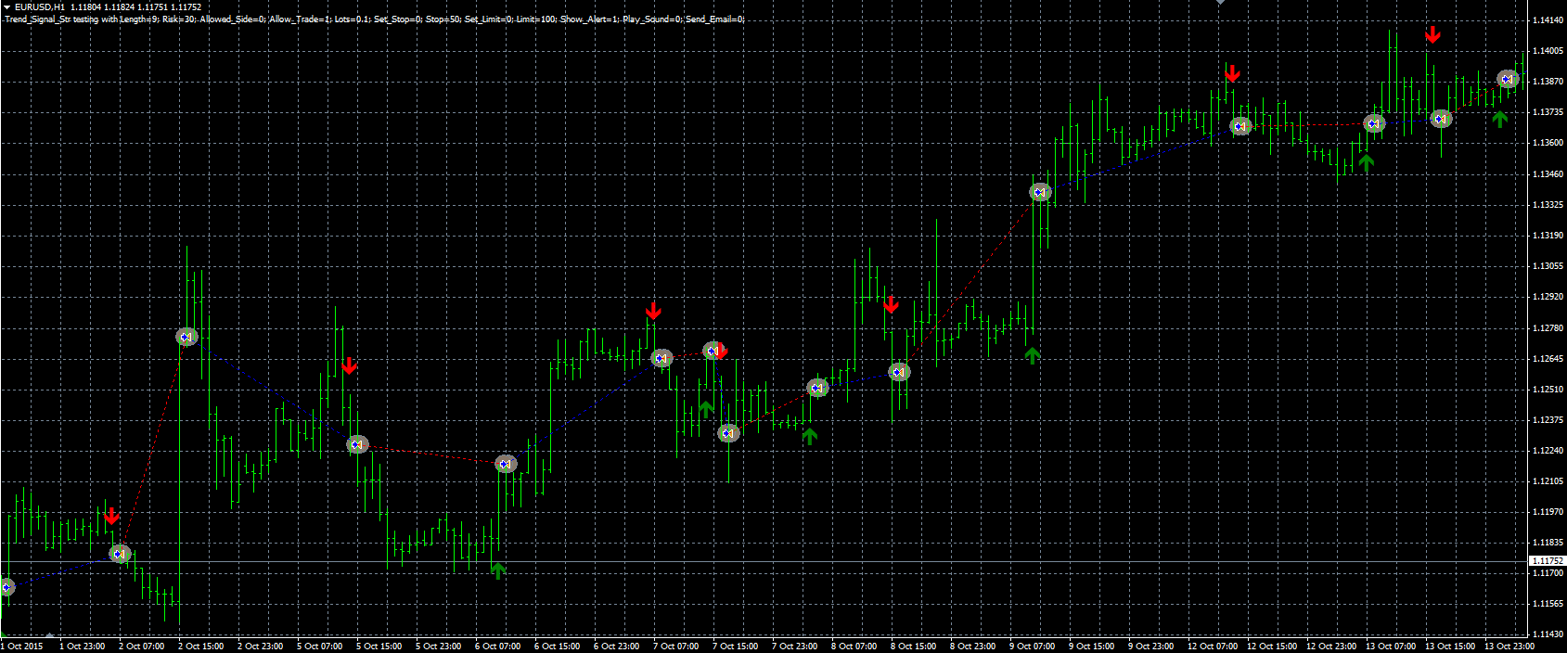The width and height of the screenshot is (1567, 653).
Task: Click the 1 Oct 2015 time axis label
Action: [22, 647]
